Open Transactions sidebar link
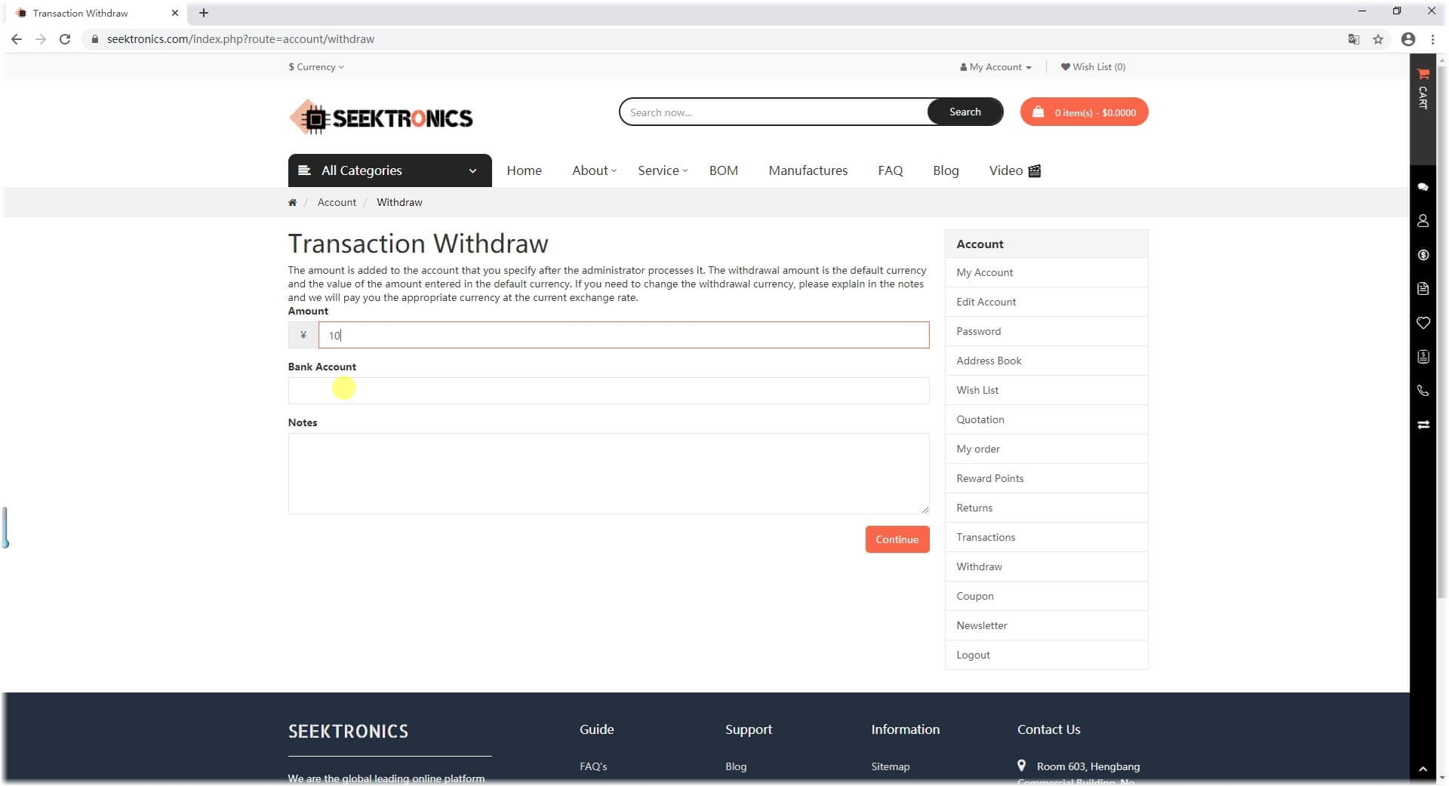 coord(1046,537)
